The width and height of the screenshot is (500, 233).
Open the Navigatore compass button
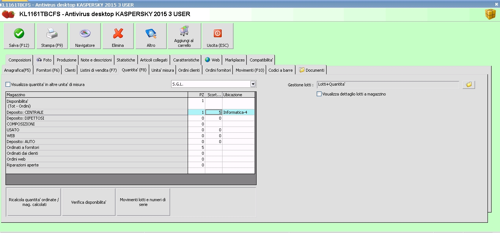click(85, 36)
